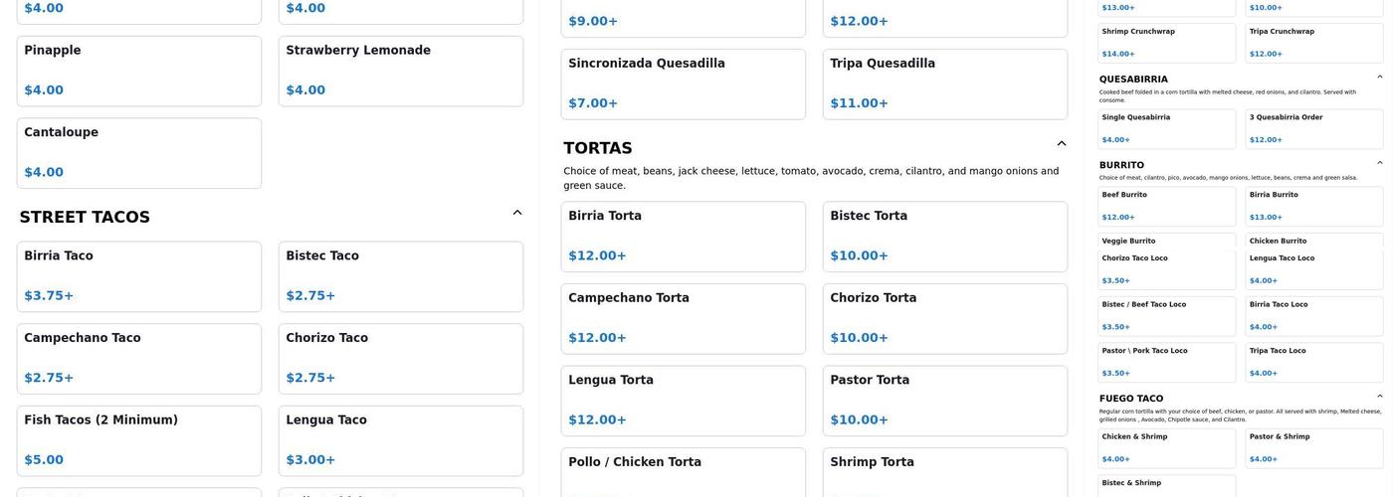This screenshot has width=1393, height=497.
Task: Open the 3 Quesabirria Order item
Action: tap(1313, 128)
